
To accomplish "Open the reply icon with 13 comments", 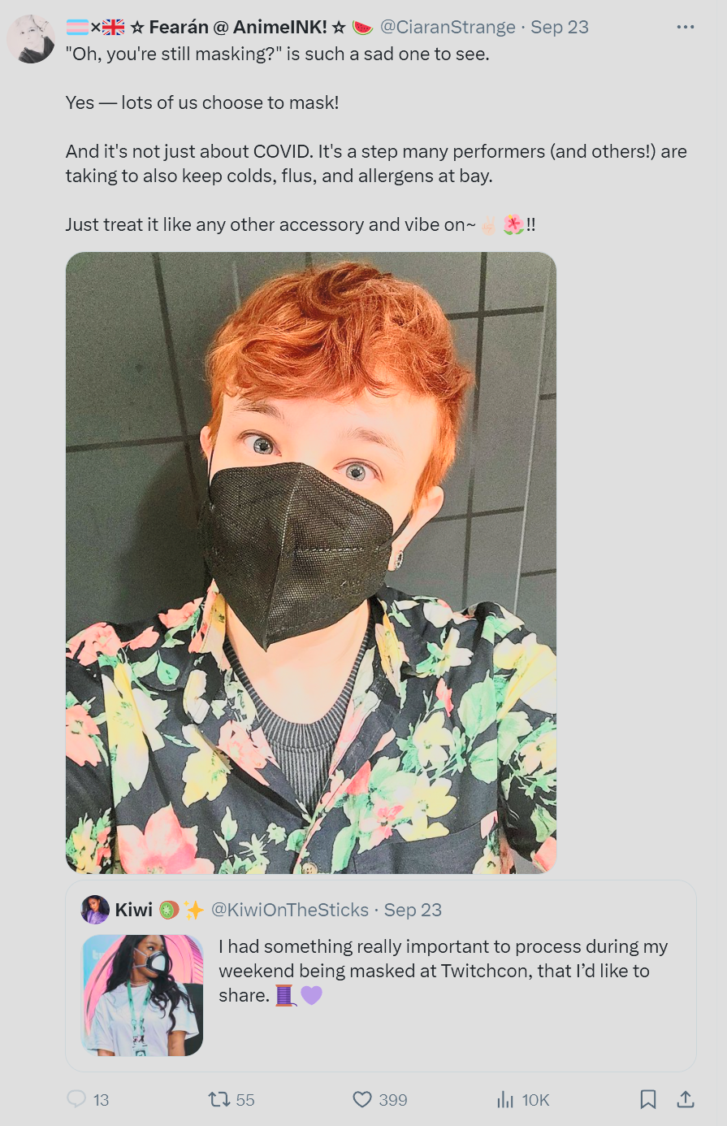I will point(76,1099).
